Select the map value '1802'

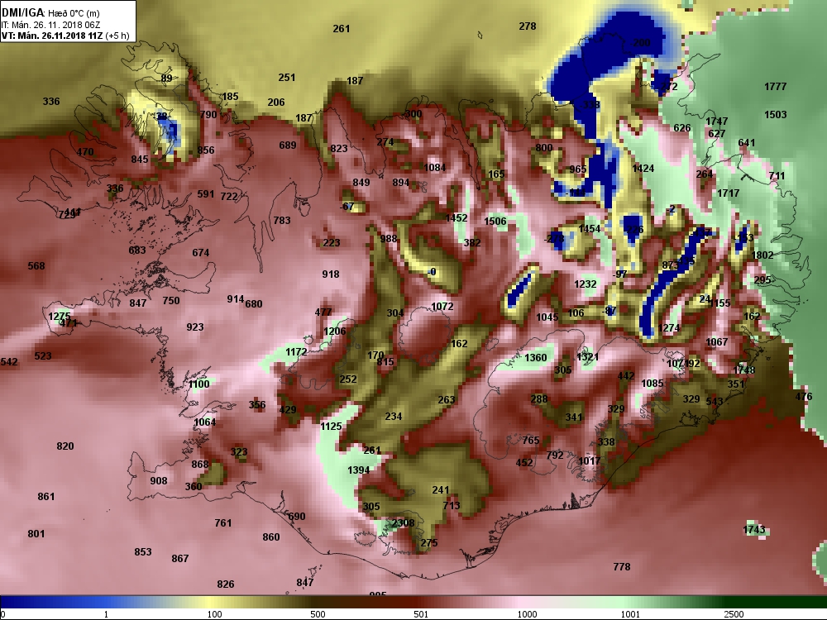click(x=762, y=255)
